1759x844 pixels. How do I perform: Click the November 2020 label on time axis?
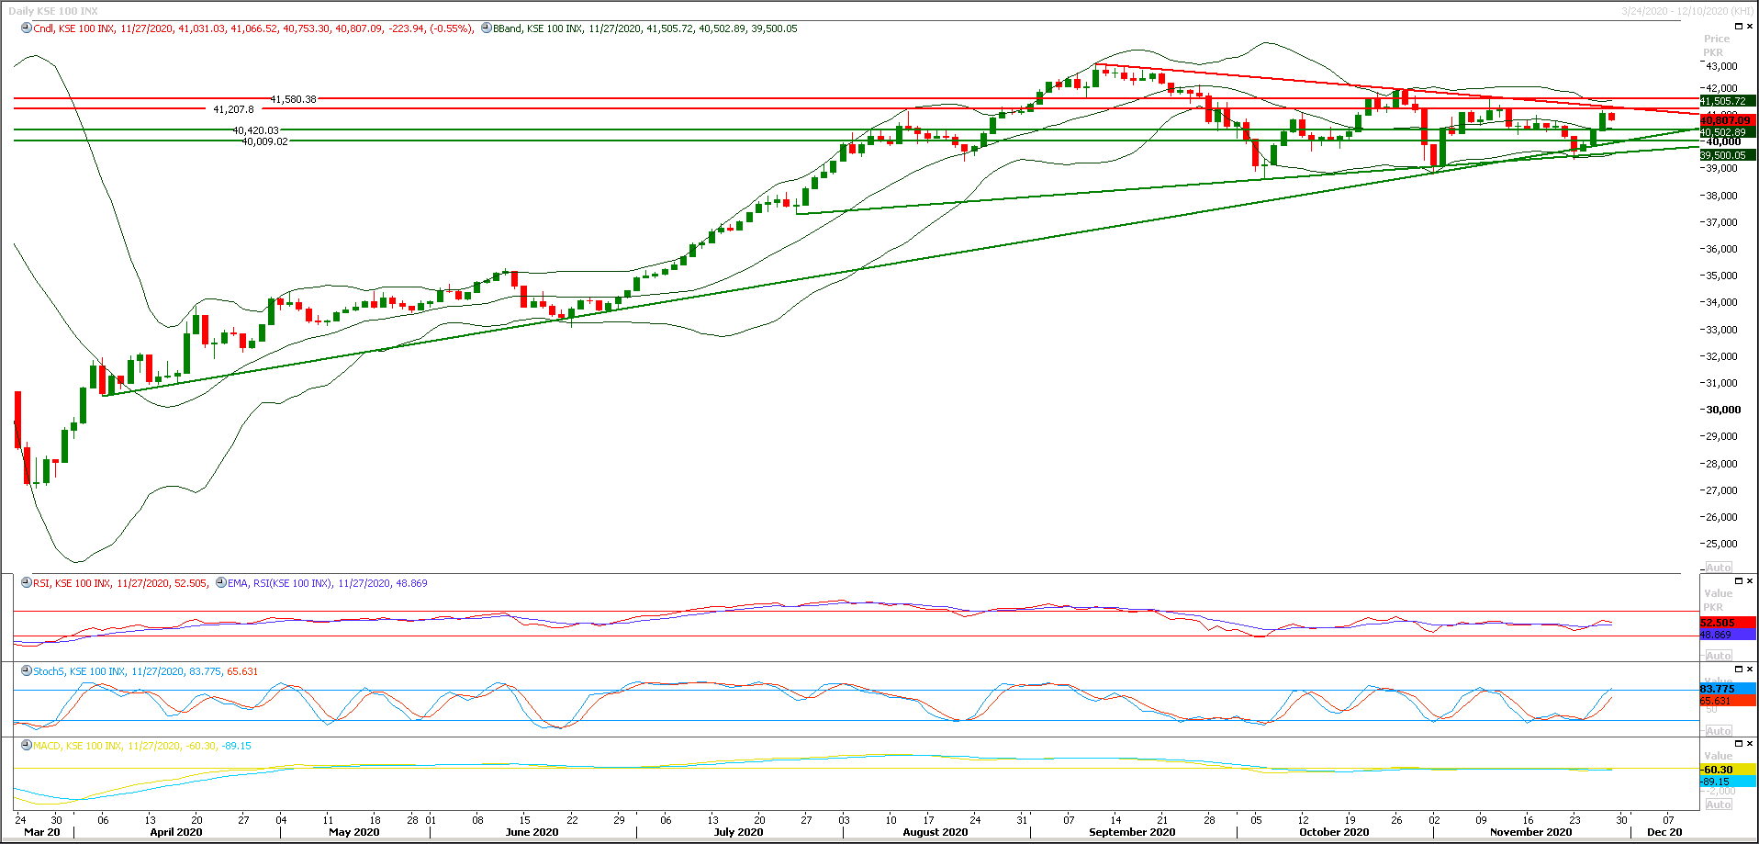1531,832
